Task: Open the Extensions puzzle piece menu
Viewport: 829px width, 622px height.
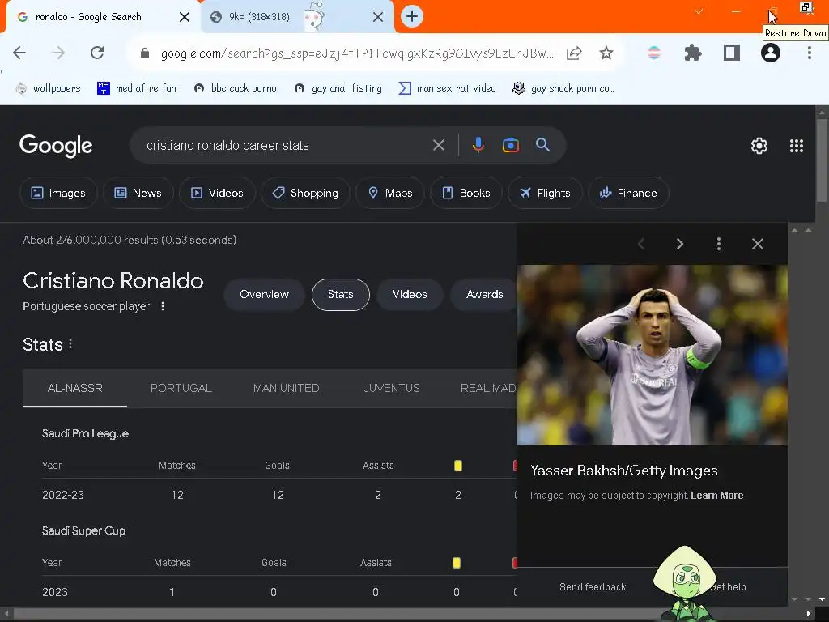Action: [693, 53]
